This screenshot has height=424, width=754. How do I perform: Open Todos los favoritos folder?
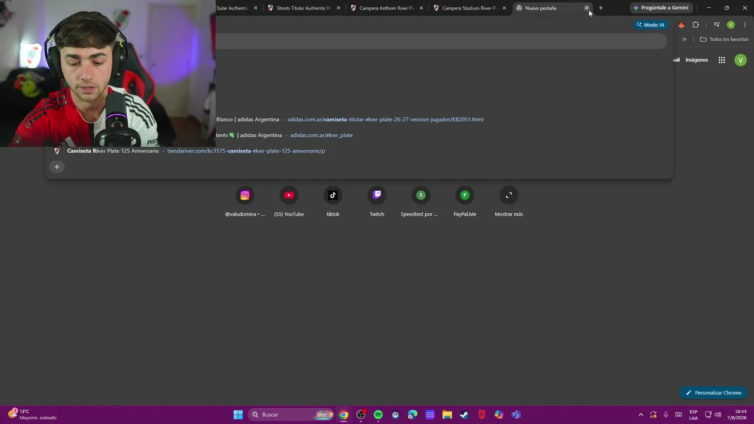click(724, 39)
